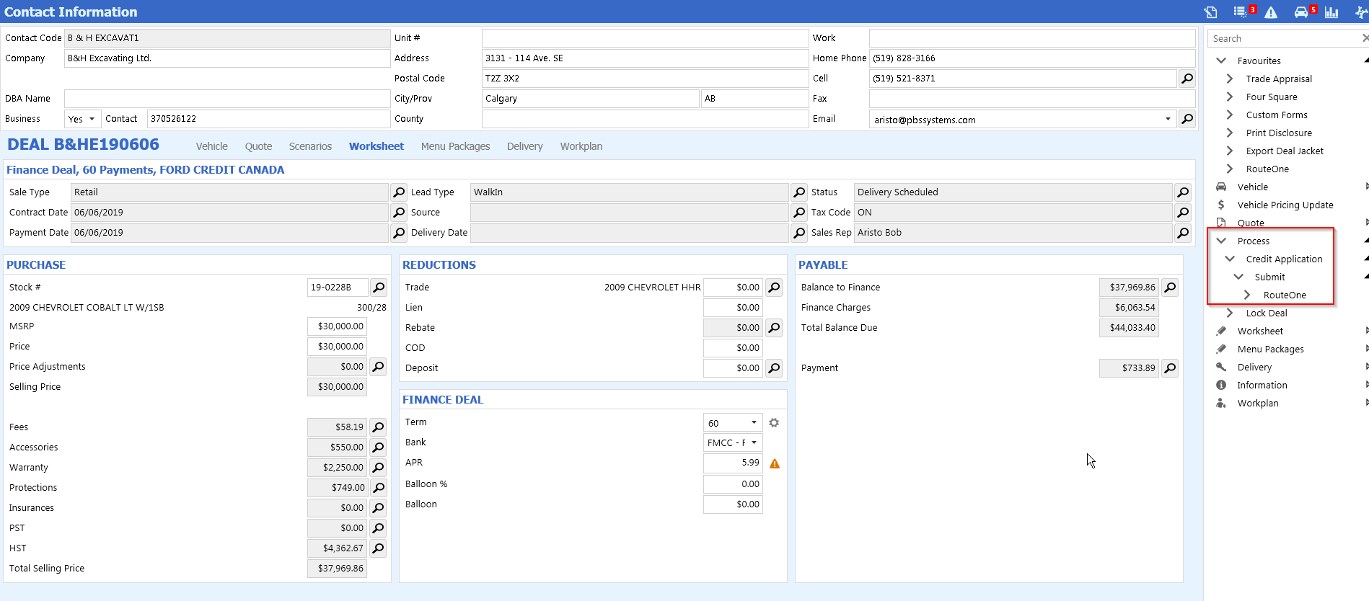Switch to the Menu Packages tab
This screenshot has height=601, width=1369.
[455, 146]
